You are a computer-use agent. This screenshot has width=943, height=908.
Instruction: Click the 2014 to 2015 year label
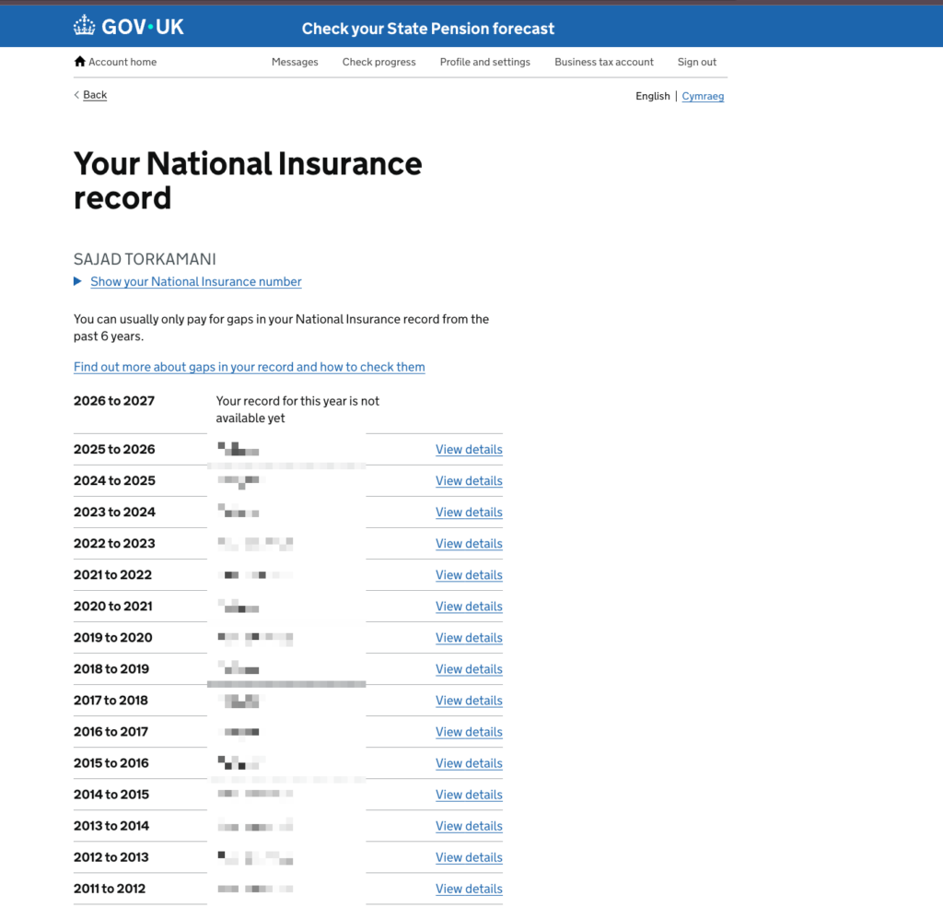tap(111, 795)
